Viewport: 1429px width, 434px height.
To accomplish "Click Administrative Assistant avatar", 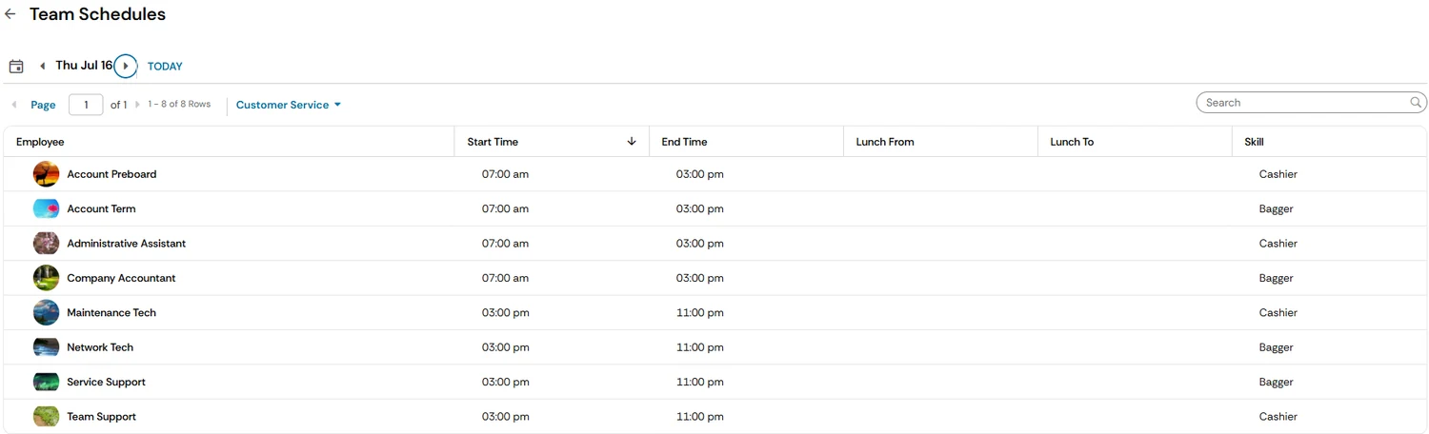I will point(46,244).
